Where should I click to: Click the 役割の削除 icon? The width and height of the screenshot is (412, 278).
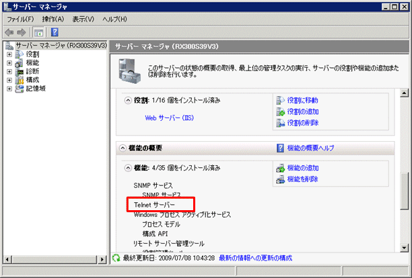click(x=280, y=123)
